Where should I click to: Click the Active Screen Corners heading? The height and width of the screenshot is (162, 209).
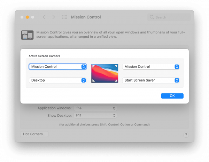44,56
